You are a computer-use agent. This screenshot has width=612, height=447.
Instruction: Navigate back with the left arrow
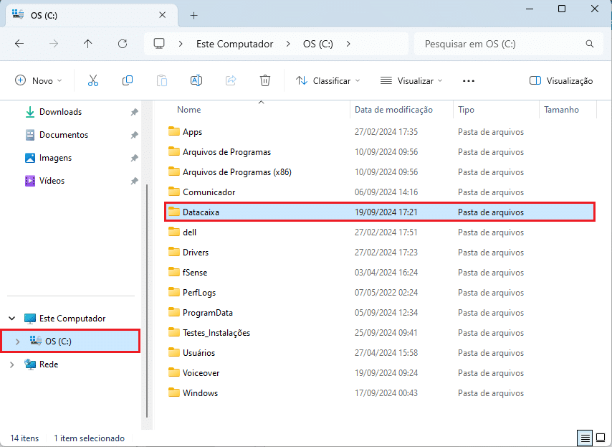tap(19, 44)
